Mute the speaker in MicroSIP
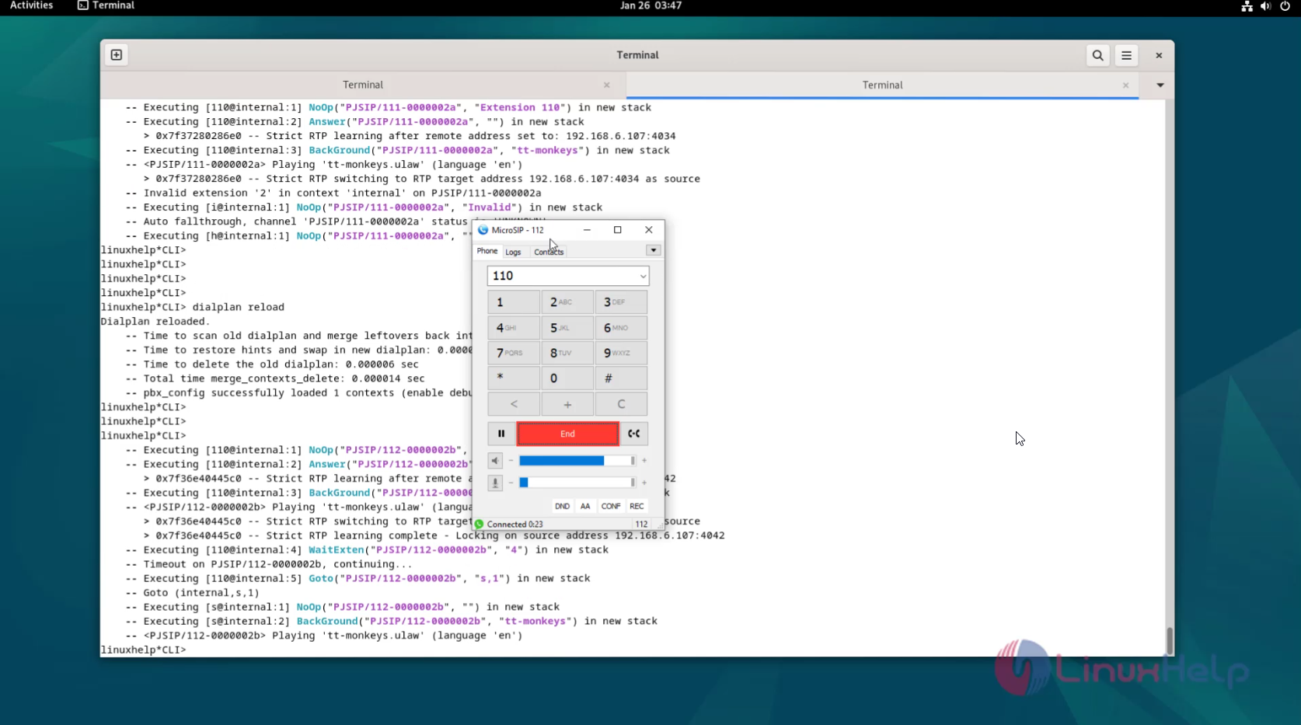 click(495, 461)
